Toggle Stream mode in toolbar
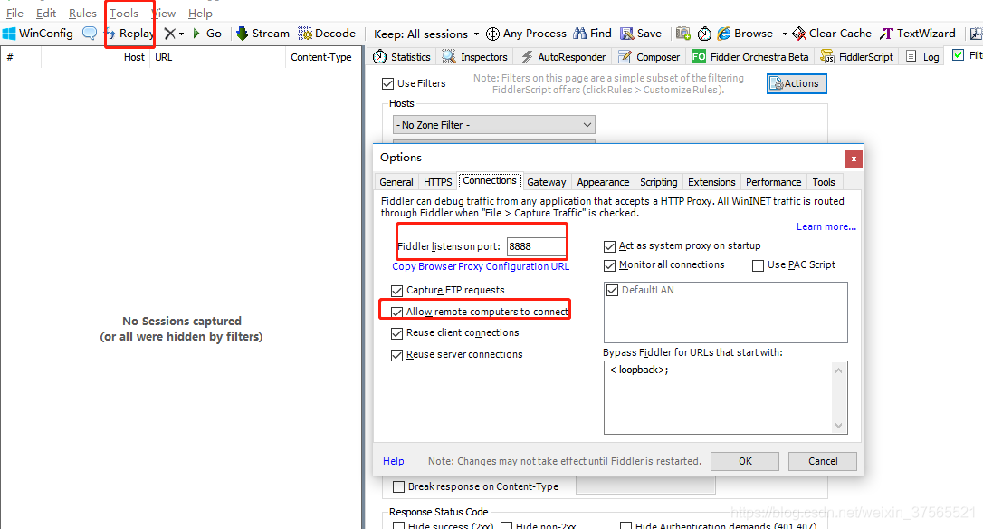 click(262, 34)
